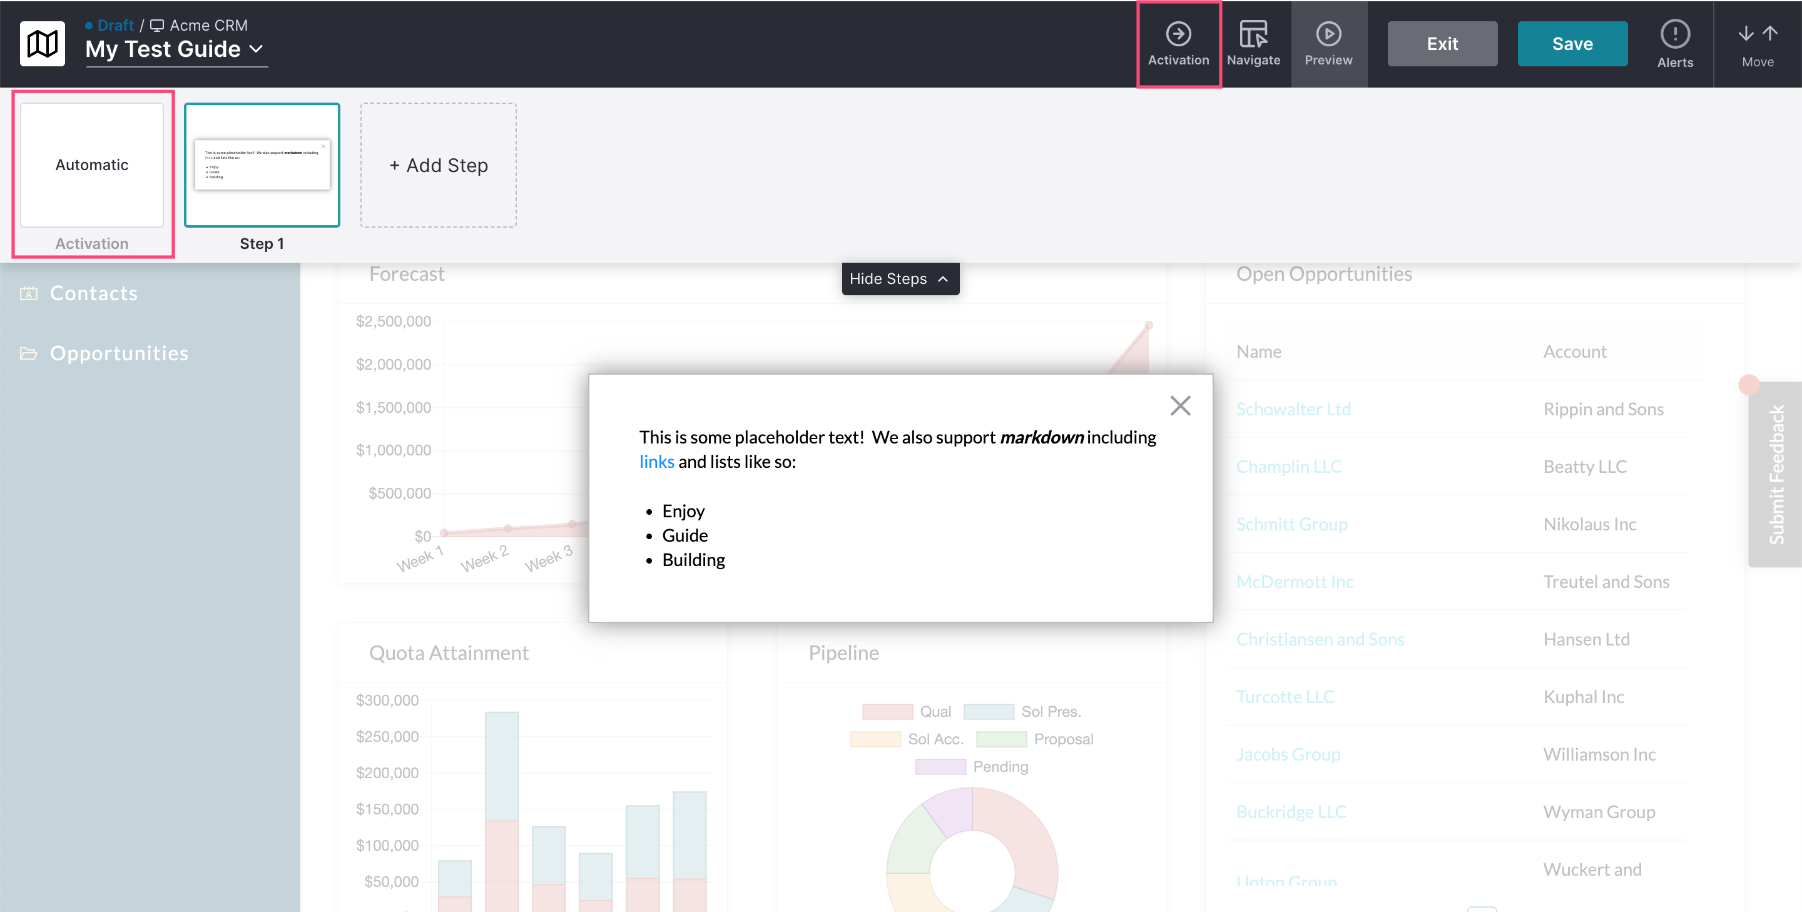This screenshot has height=912, width=1802.
Task: Open the Submit Feedback side tab
Action: (1776, 474)
